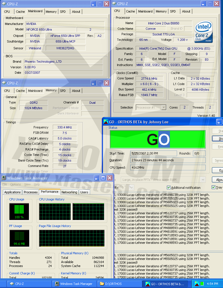This screenshot has height=288, width=223.
Task: Click the Frequency 330.4 MHz value
Action: [x=64, y=127]
